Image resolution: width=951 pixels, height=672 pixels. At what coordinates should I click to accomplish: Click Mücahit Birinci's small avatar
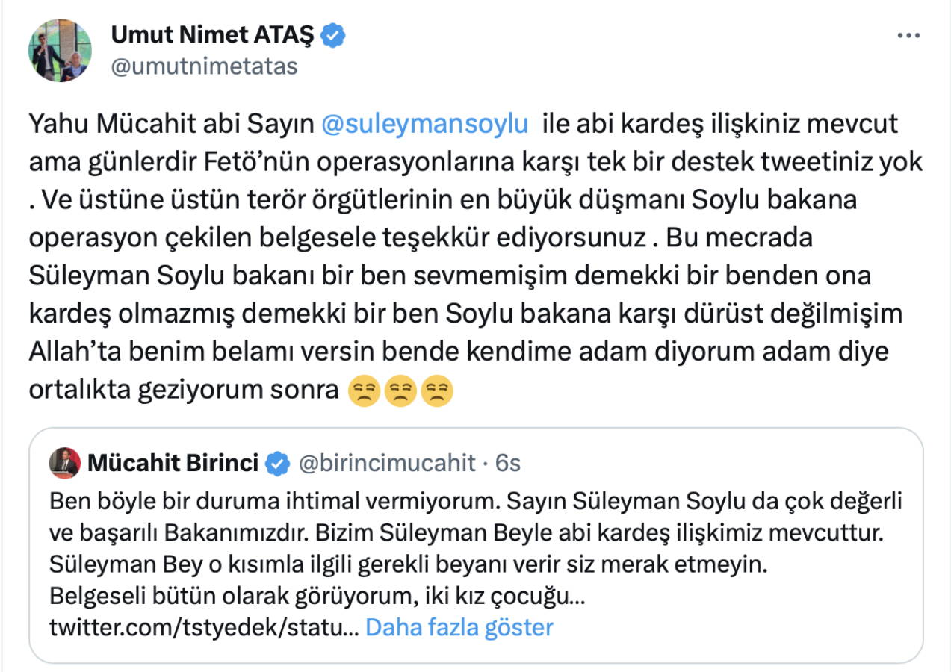pyautogui.click(x=64, y=464)
